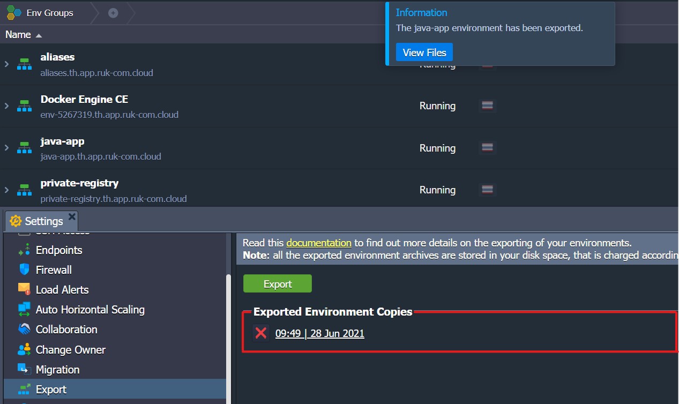Open the documentation link
This screenshot has width=679, height=404.
[319, 243]
